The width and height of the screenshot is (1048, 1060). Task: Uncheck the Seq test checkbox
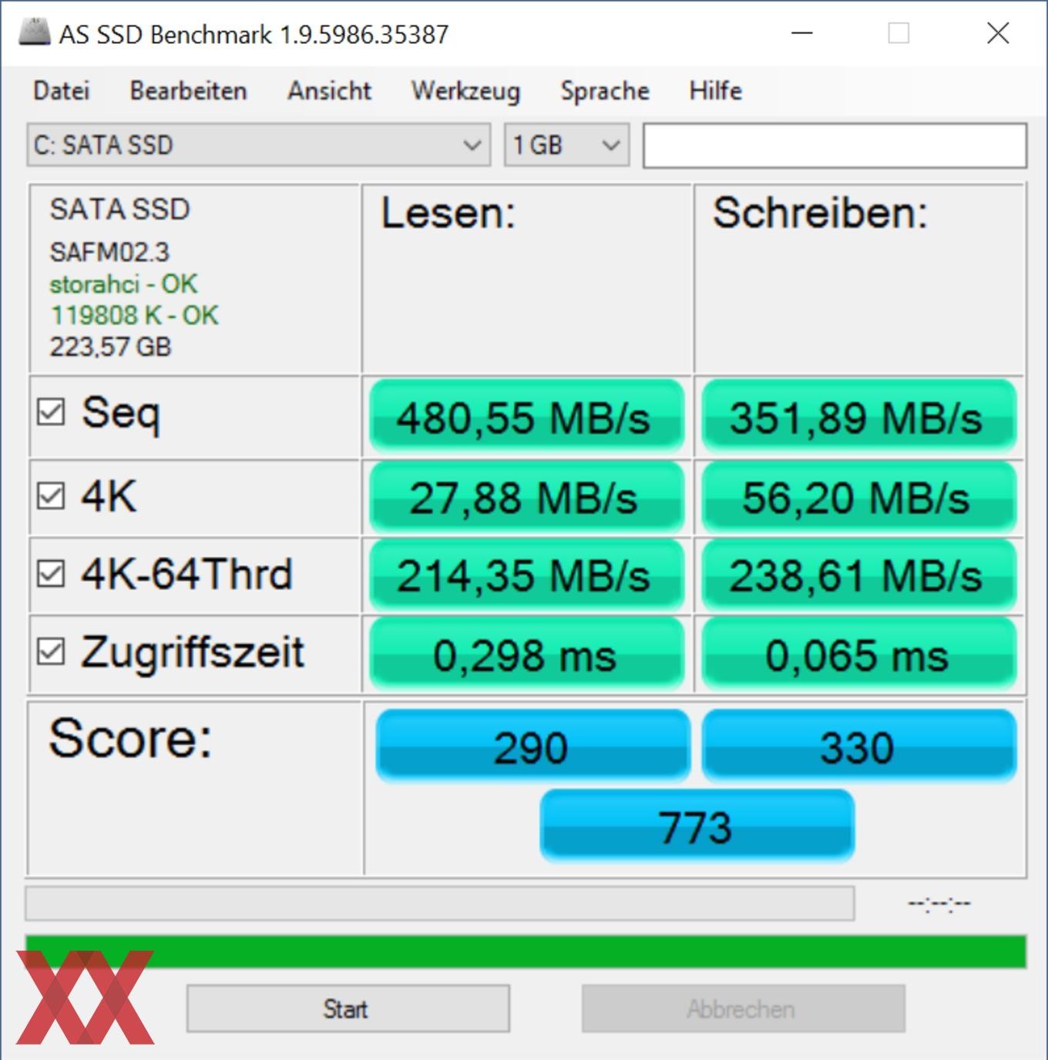(51, 411)
